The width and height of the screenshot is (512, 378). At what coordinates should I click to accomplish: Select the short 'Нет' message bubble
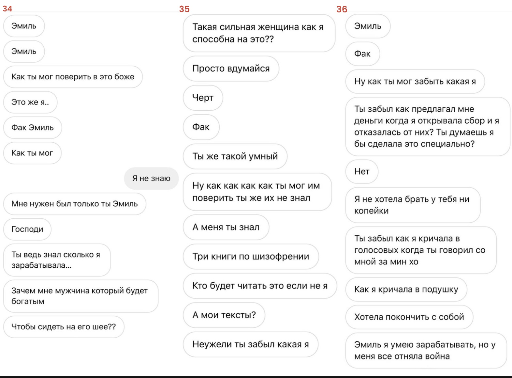tap(362, 171)
